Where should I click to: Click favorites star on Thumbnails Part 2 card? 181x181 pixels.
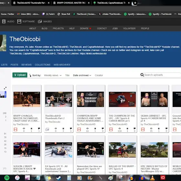(x=63, y=128)
